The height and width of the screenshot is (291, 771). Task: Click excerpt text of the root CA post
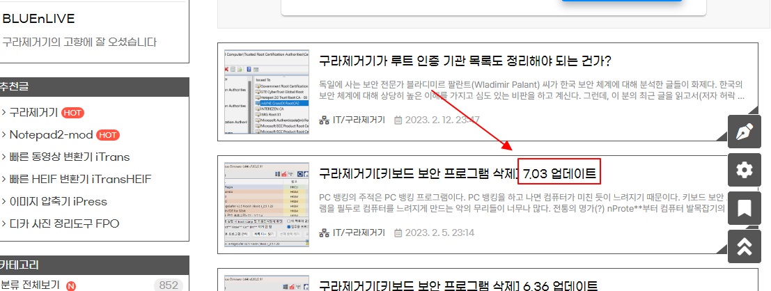tap(531, 90)
